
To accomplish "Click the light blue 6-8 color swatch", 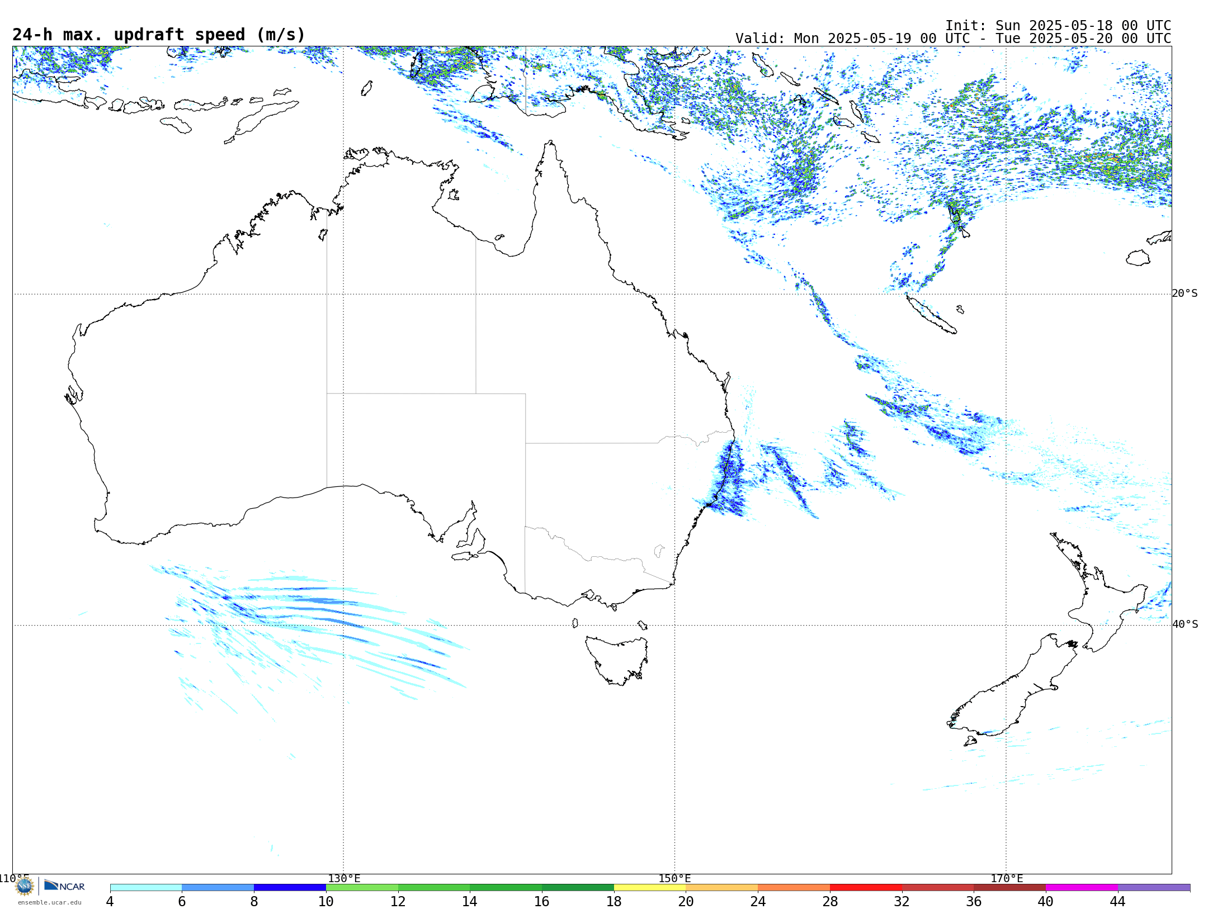I will point(218,888).
